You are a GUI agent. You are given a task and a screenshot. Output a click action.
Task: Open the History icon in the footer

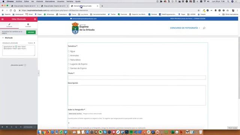coord(12,127)
